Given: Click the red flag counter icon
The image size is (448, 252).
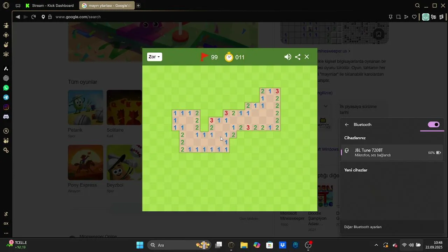Looking at the screenshot, I should pos(204,57).
